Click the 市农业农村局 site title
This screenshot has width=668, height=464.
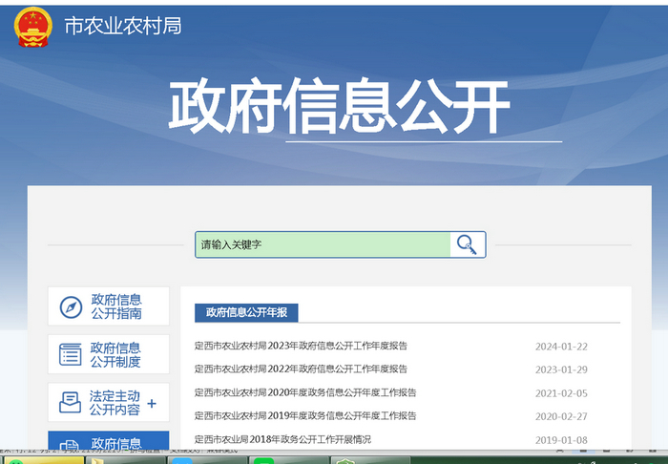click(x=122, y=26)
